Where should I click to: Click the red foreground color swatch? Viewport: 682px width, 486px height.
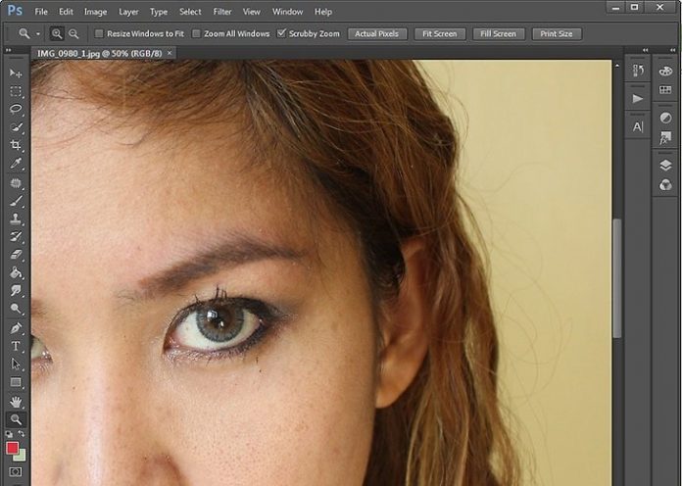pos(13,448)
